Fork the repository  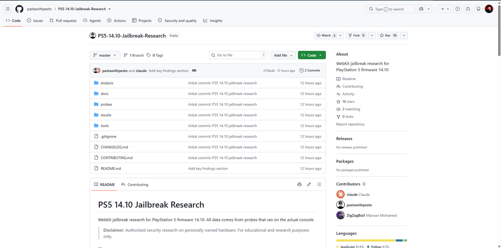click(357, 35)
